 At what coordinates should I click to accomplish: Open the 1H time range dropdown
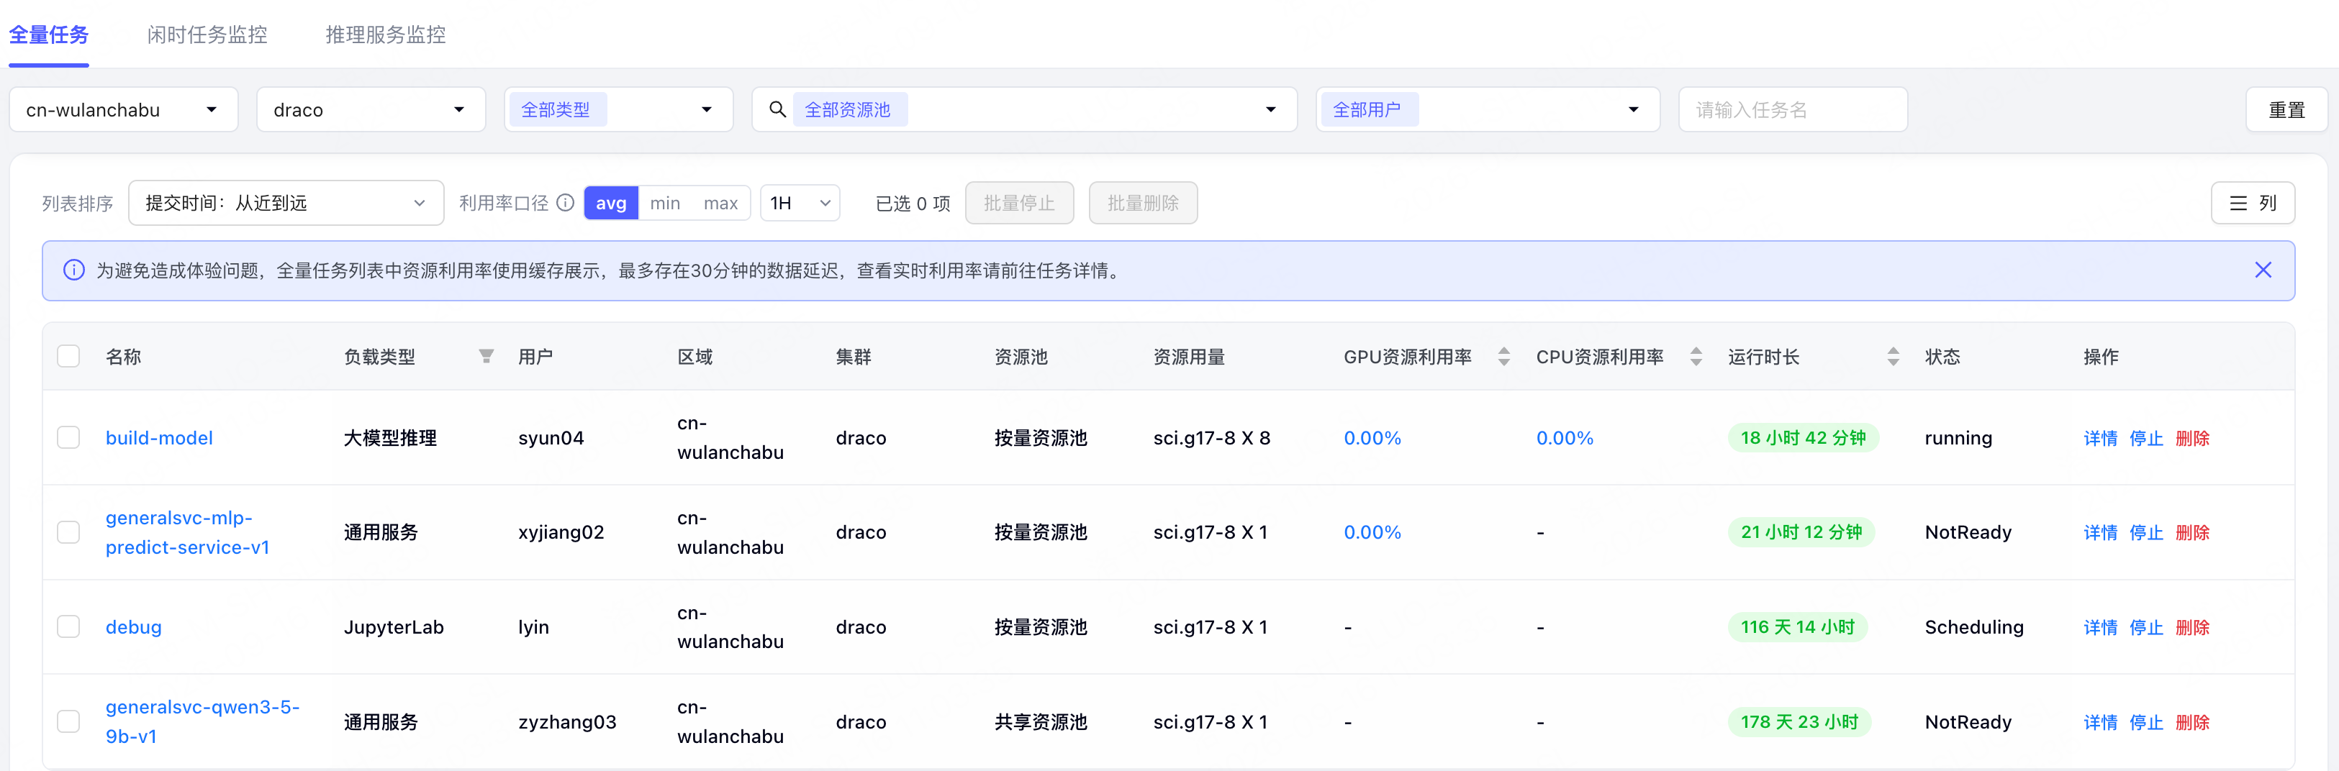pos(800,204)
